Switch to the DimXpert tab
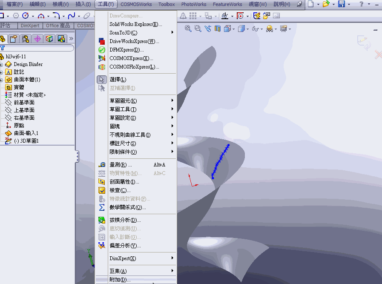This screenshot has height=284, width=382. pos(30,26)
